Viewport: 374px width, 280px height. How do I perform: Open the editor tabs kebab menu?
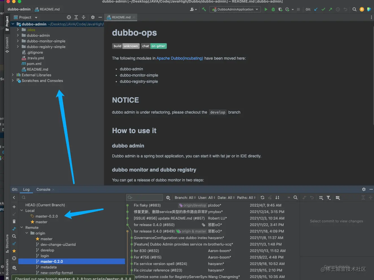[x=371, y=17]
